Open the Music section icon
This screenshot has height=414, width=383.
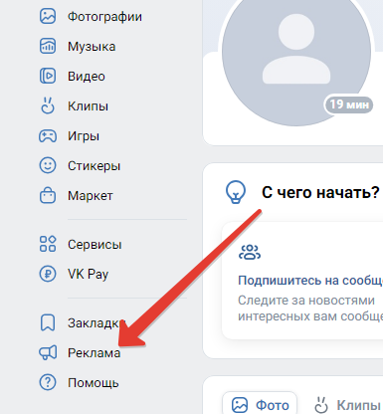click(x=48, y=46)
